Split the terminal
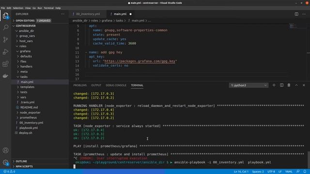This screenshot has height=174, width=310. tap(281, 85)
